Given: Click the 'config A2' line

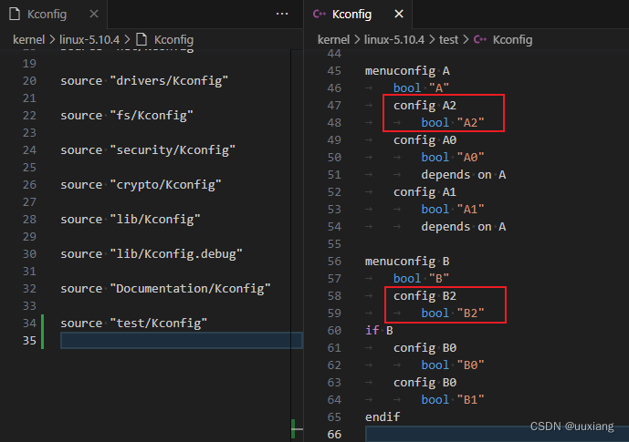Looking at the screenshot, I should click(425, 106).
